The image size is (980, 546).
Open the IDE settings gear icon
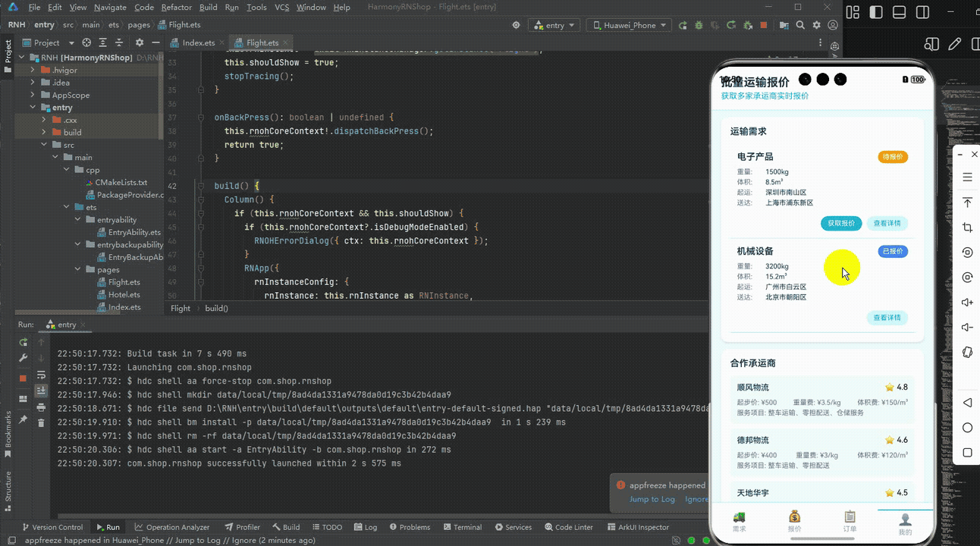tap(817, 25)
